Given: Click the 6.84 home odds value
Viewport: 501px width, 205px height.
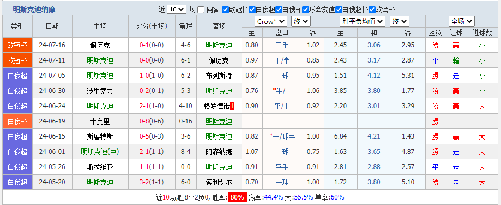Looking at the screenshot, I should (340, 136).
